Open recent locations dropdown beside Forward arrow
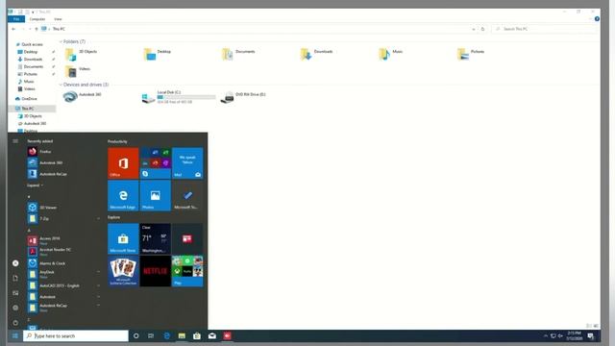 pos(30,29)
